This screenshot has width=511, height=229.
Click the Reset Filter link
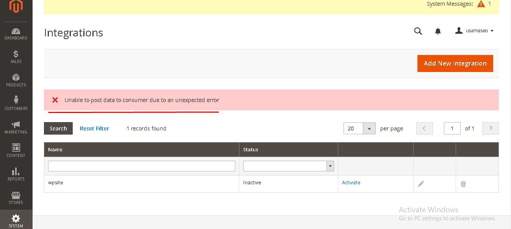94,129
